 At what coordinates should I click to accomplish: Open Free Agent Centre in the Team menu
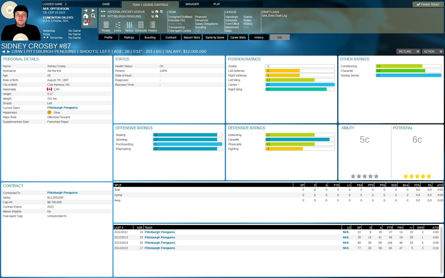coord(179,31)
